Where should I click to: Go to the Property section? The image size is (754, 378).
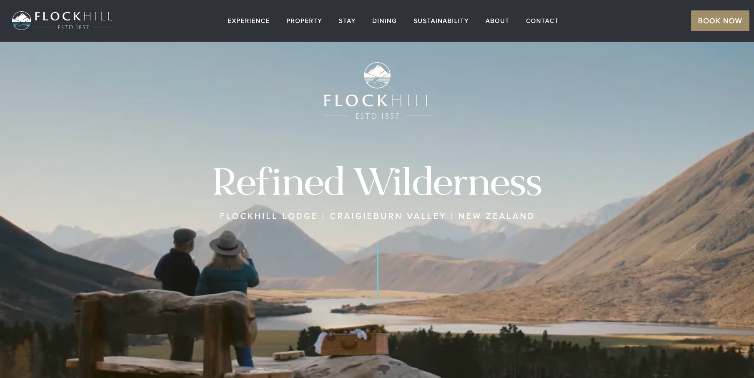(304, 21)
